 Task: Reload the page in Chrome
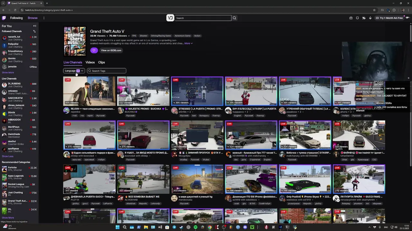click(x=15, y=10)
